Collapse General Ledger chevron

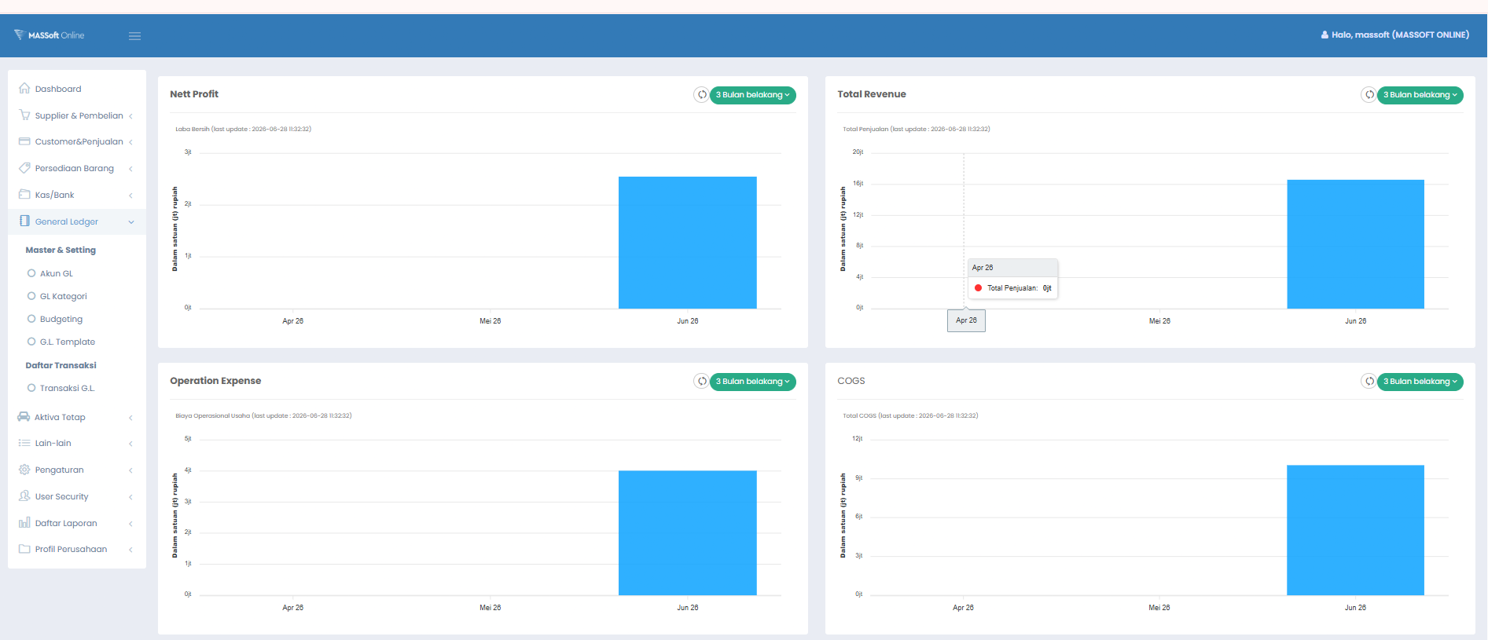[131, 222]
